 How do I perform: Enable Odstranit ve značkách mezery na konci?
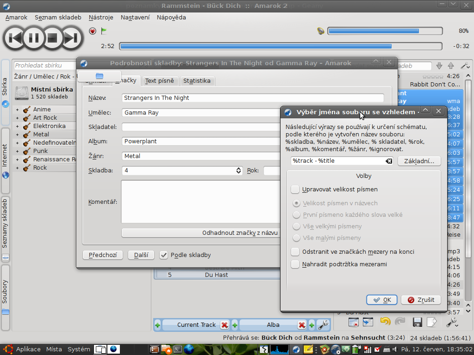(295, 252)
